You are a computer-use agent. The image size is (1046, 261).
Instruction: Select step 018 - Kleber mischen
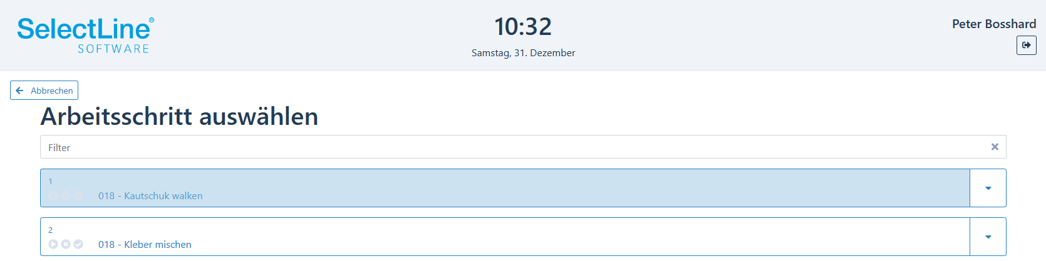(505, 237)
